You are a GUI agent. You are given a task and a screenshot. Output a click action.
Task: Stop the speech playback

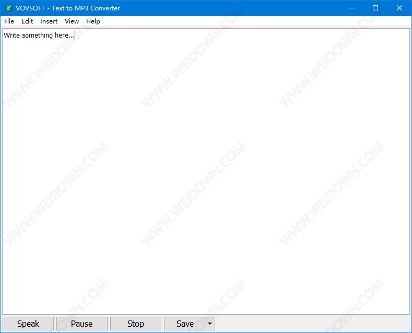(x=136, y=324)
